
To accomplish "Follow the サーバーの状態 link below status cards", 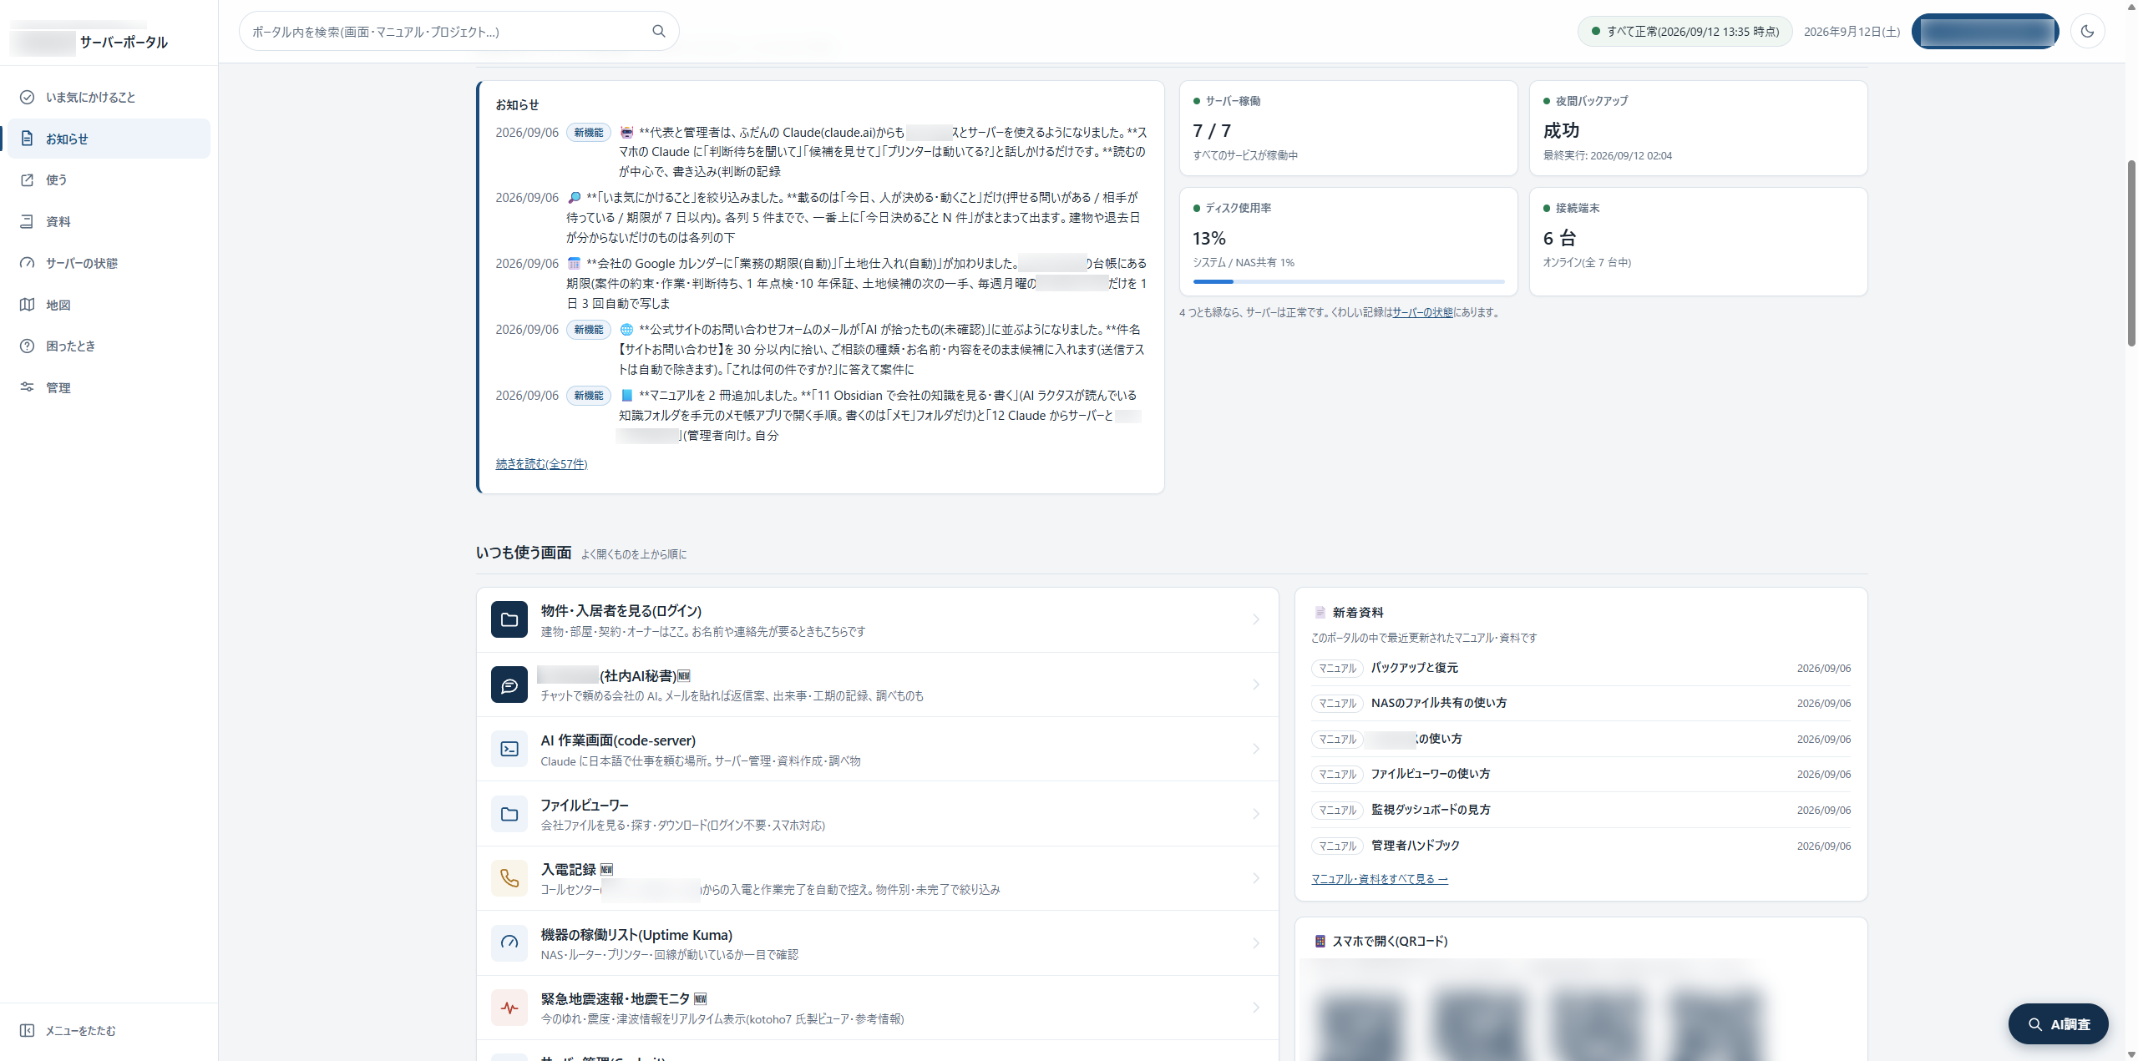I will (x=1422, y=312).
